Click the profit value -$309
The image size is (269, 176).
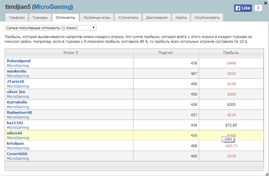tap(231, 94)
